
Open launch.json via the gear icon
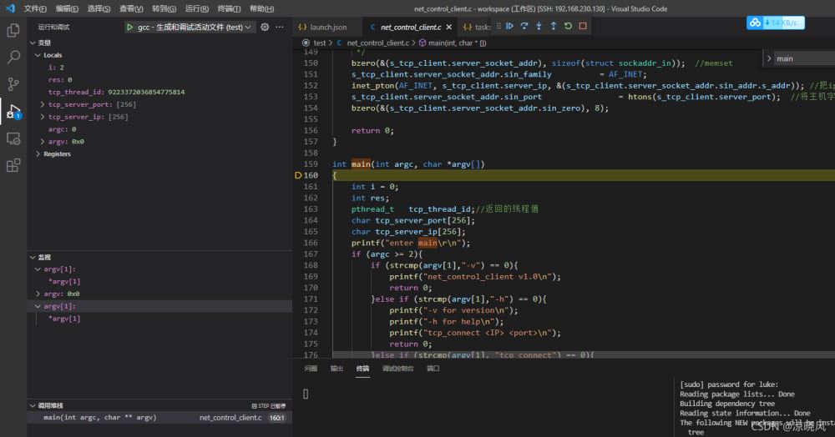(265, 28)
